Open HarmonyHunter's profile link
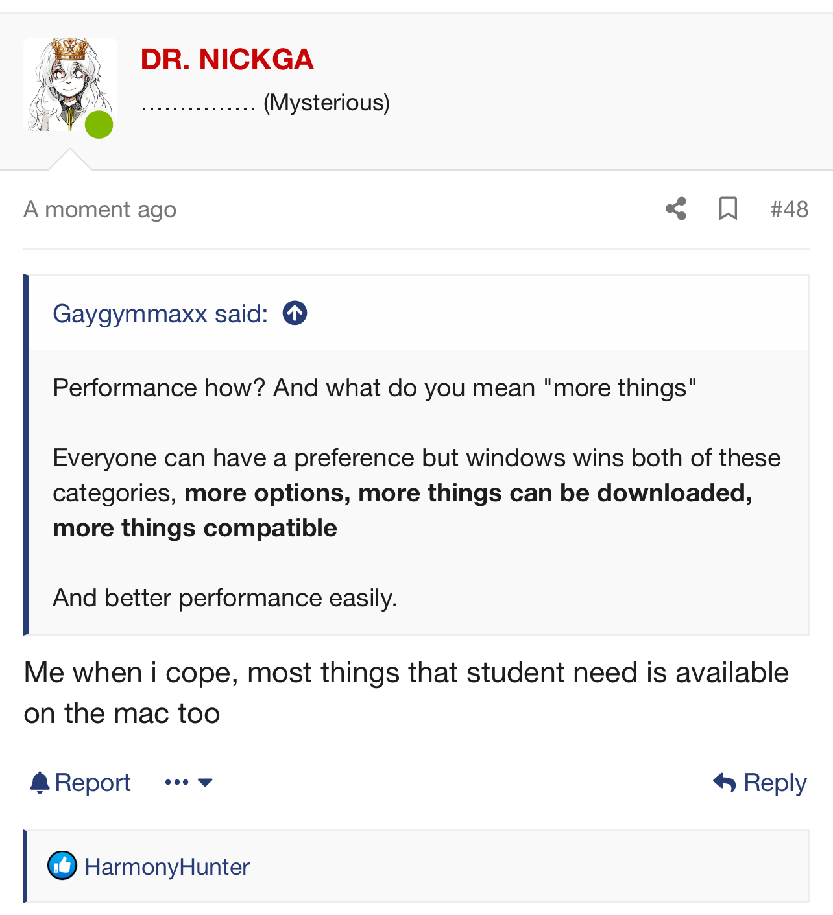The width and height of the screenshot is (833, 915). [x=167, y=867]
